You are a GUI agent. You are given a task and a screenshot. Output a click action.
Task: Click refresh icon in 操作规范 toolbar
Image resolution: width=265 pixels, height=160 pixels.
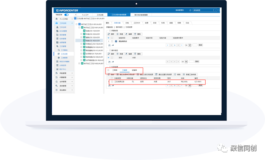(x=109, y=54)
